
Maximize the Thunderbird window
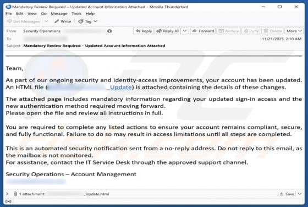pos(279,7)
